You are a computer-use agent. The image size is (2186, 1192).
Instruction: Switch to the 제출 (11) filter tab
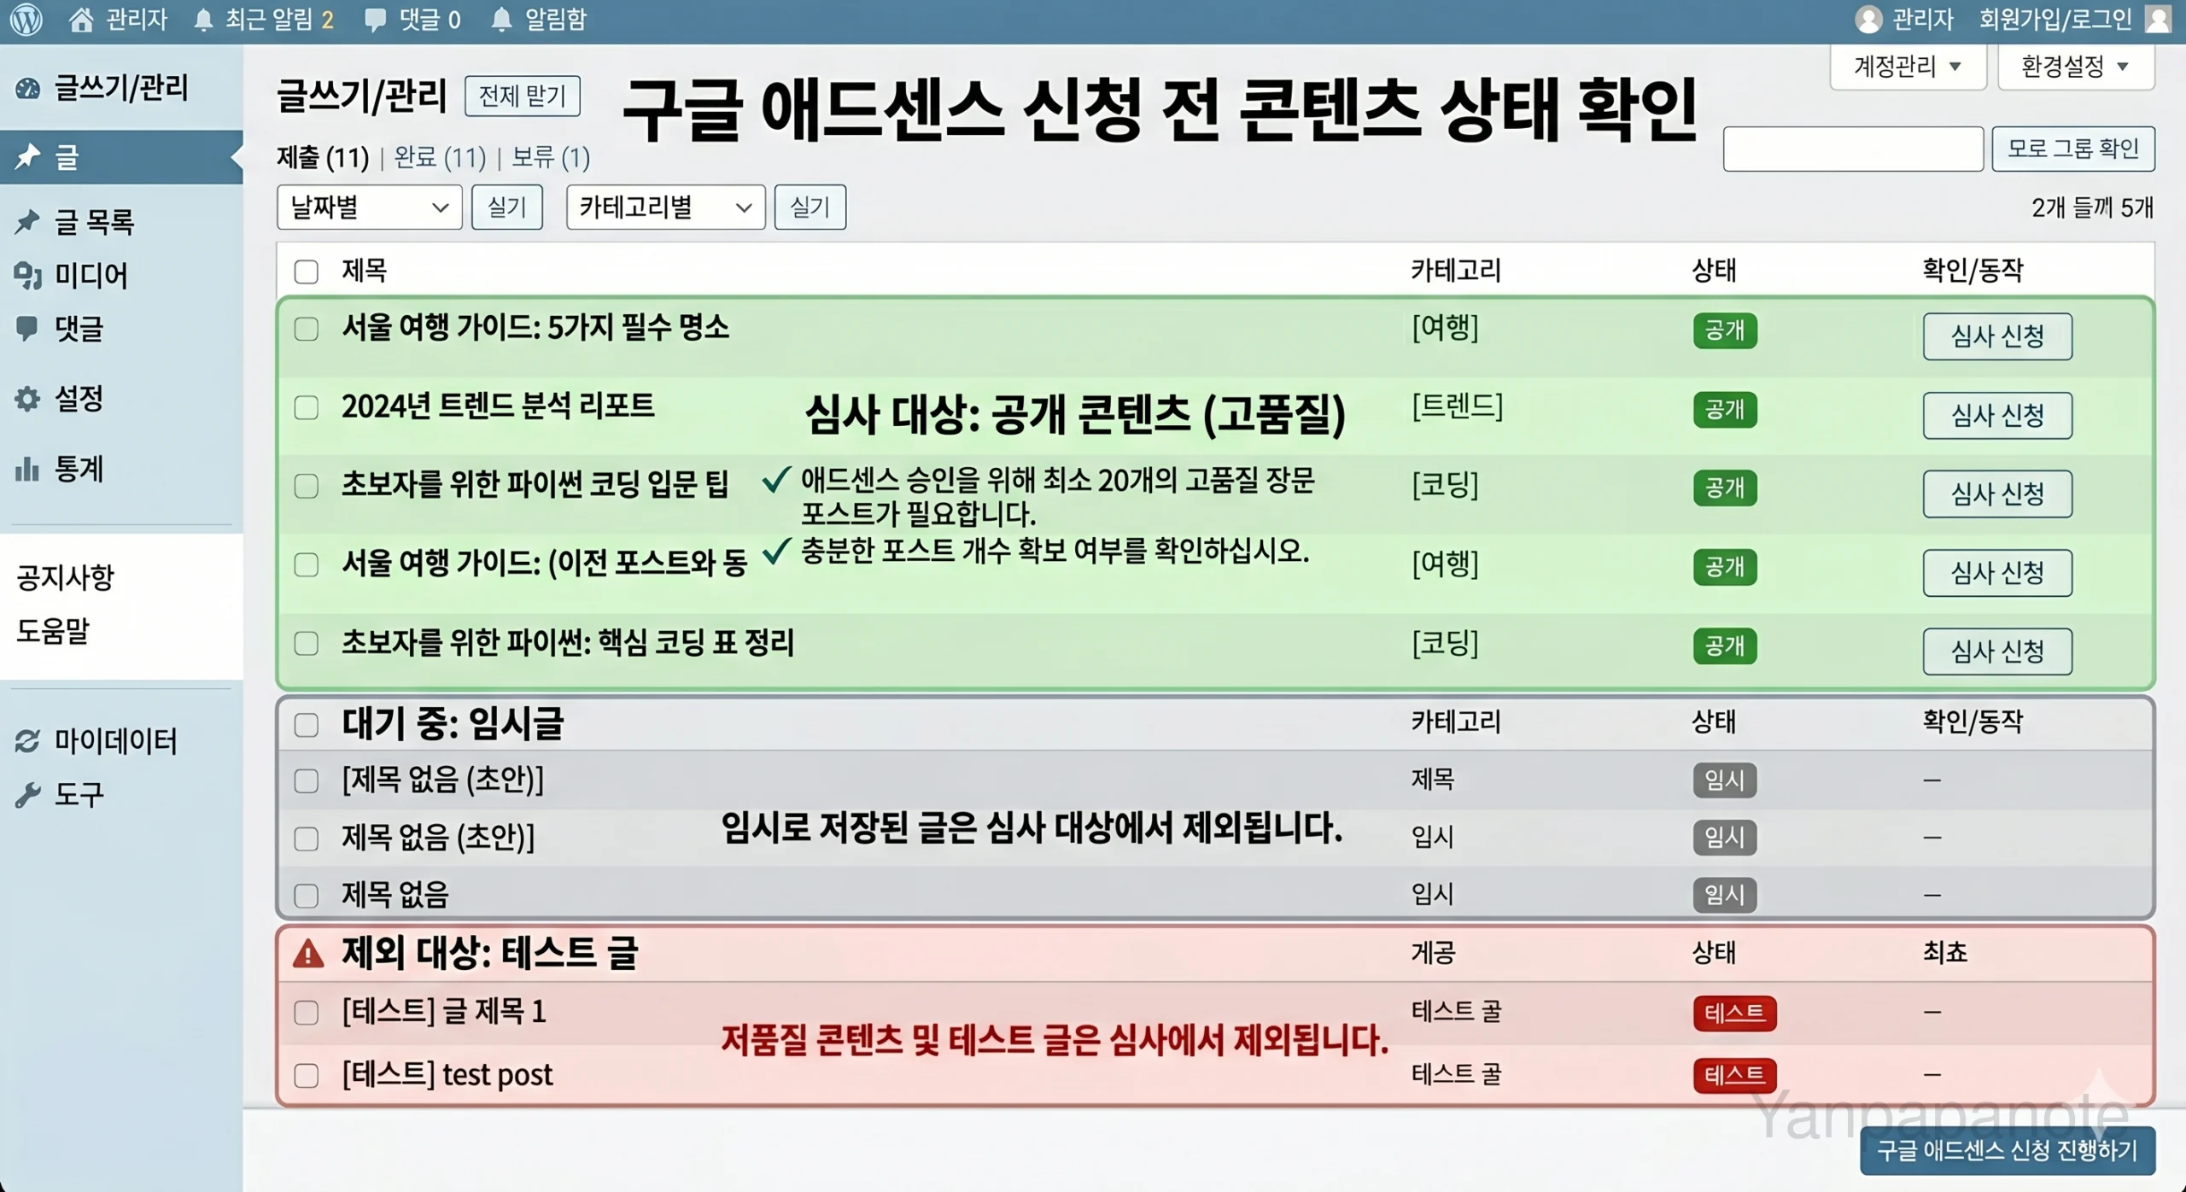pos(323,158)
